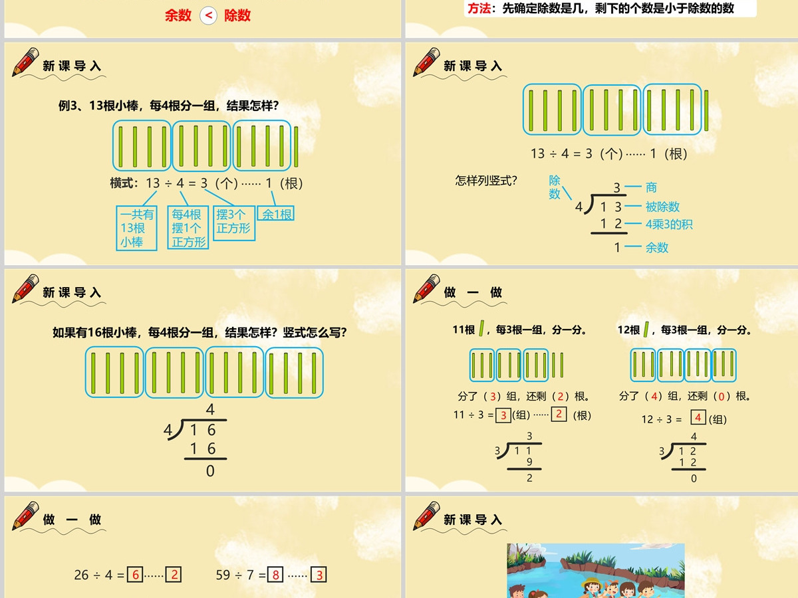Click the small green stick icon after 11根
This screenshot has height=598, width=798.
(x=482, y=328)
